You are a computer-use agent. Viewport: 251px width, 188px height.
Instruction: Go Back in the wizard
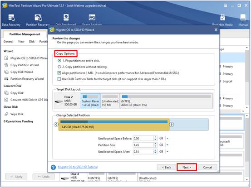click(x=167, y=167)
